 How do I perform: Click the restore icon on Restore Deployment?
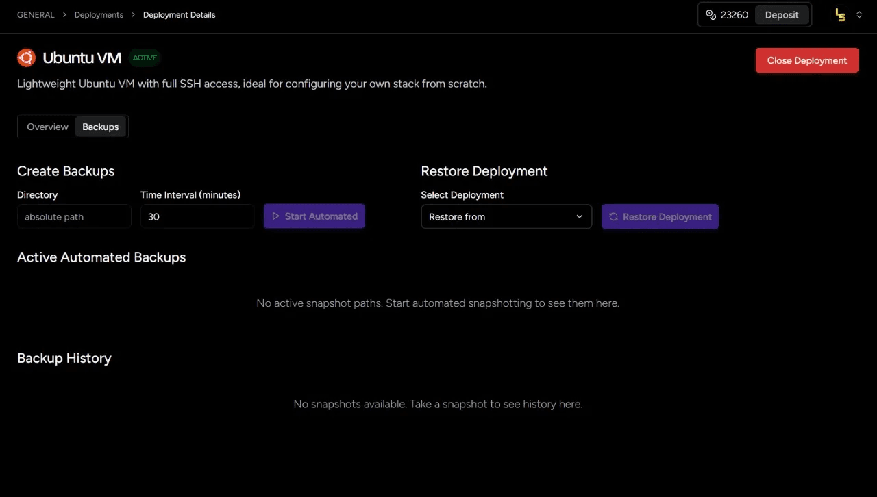coord(613,216)
